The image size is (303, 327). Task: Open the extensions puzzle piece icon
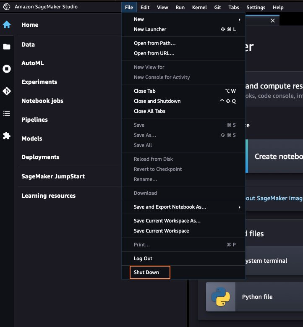coord(7,136)
